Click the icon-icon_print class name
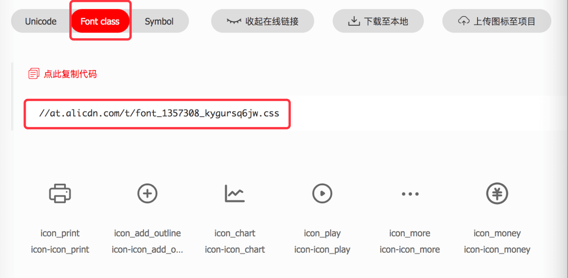 pyautogui.click(x=60, y=250)
